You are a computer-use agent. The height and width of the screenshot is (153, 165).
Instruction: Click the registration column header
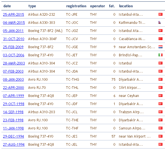(x=76, y=6)
